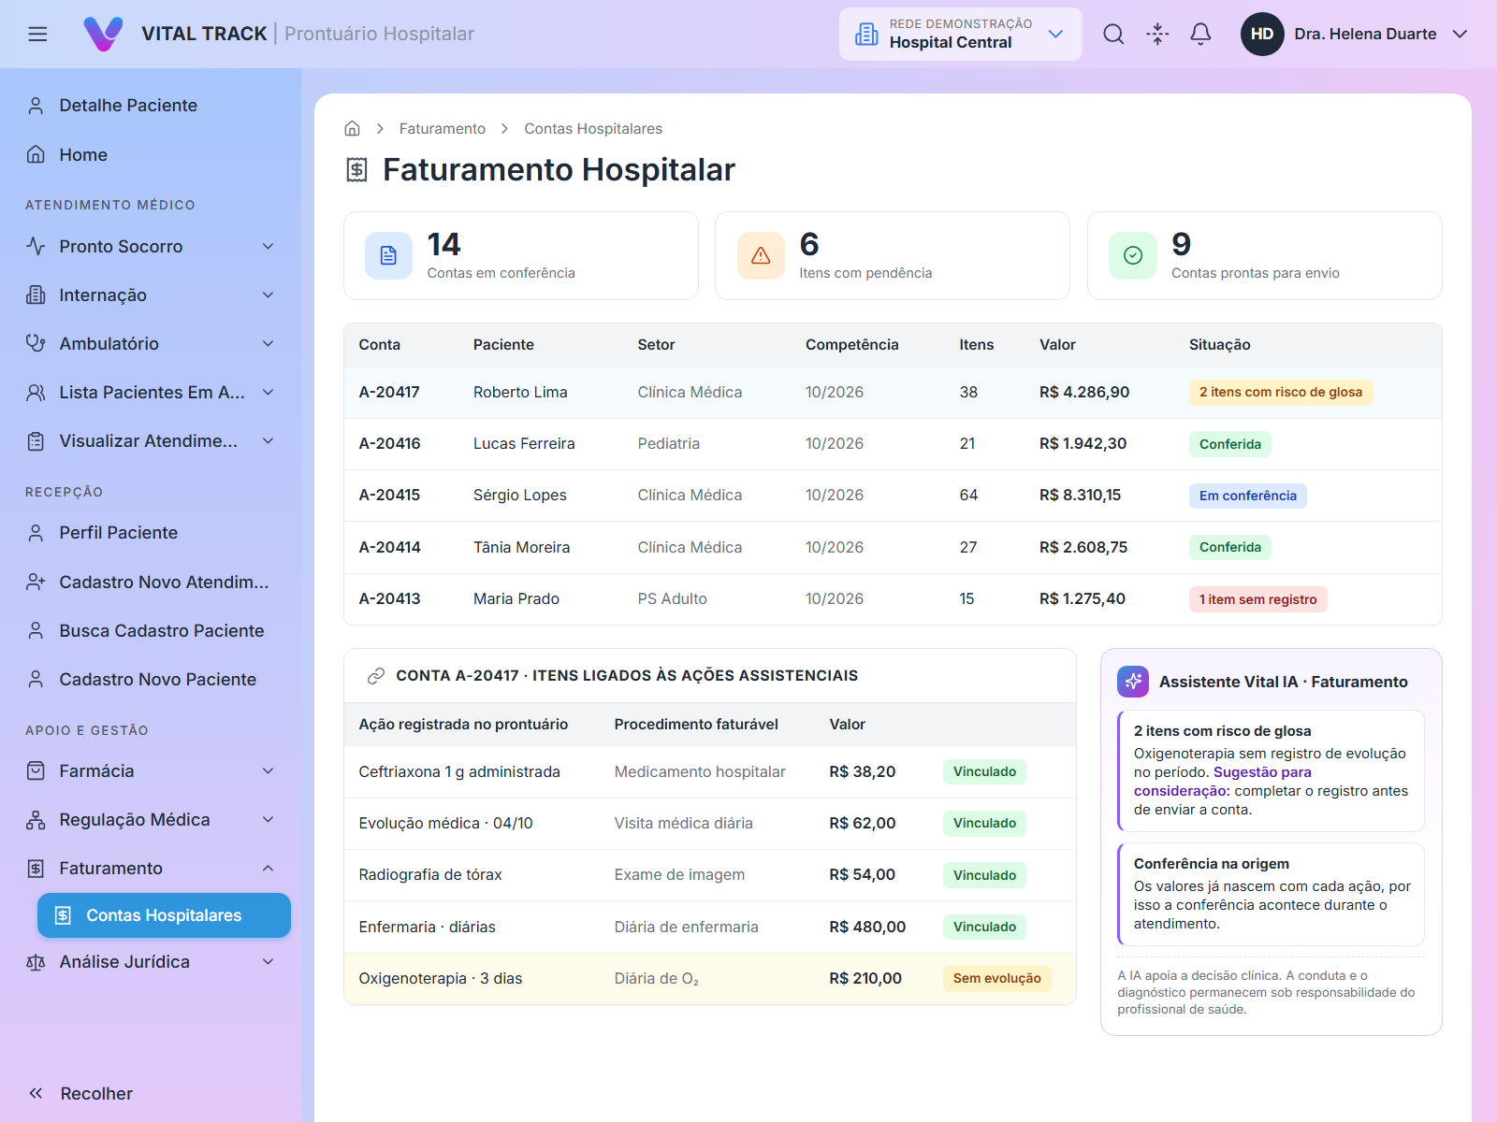Collapse sidebar with Recolher
The image size is (1497, 1122).
click(x=80, y=1094)
